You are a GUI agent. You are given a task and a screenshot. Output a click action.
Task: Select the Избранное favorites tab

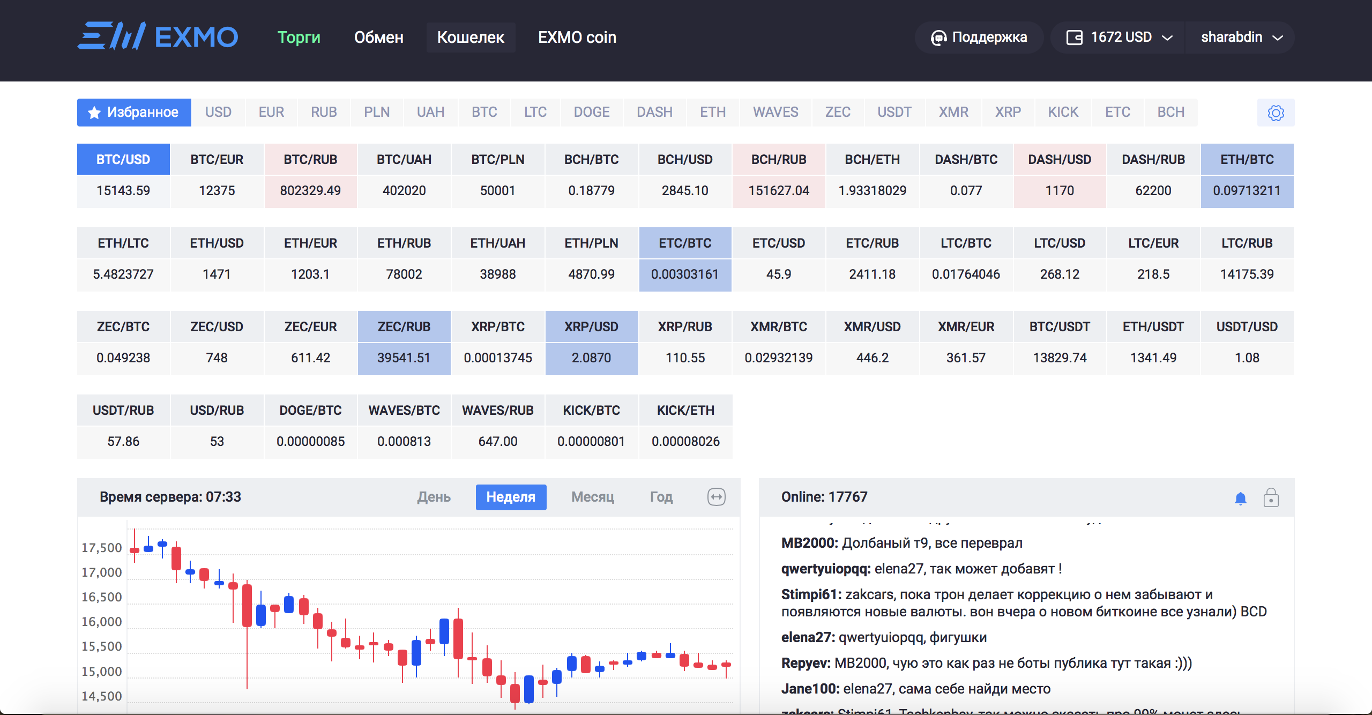pyautogui.click(x=134, y=113)
